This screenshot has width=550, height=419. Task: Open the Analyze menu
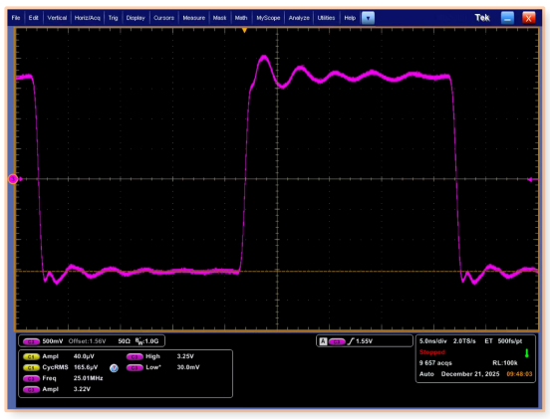click(x=299, y=18)
